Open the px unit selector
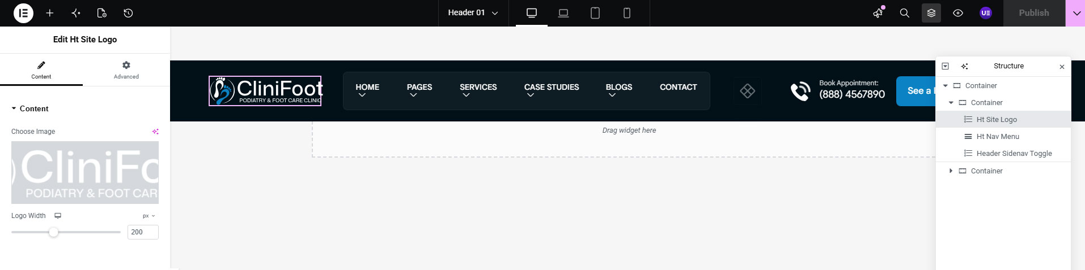Screen dimensions: 1085x270 coord(149,216)
